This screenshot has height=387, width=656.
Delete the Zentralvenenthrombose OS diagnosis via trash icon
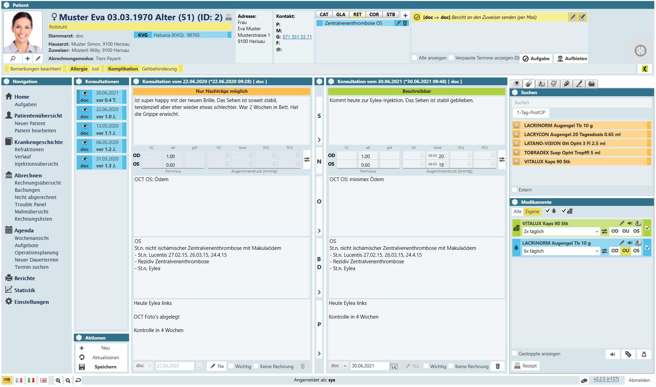(405, 23)
